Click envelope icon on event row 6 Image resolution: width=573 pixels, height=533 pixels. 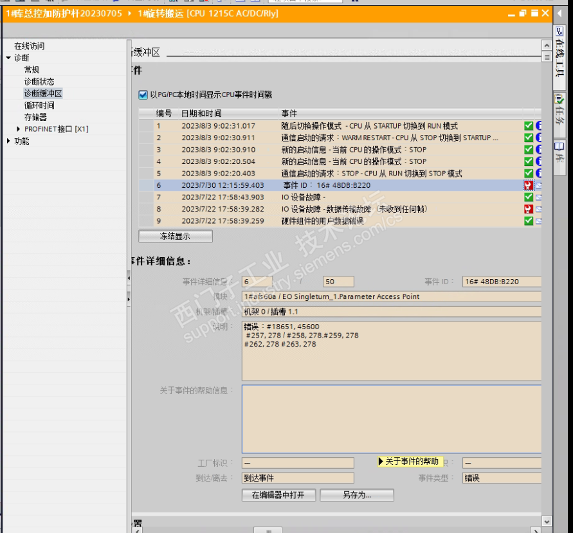(539, 186)
